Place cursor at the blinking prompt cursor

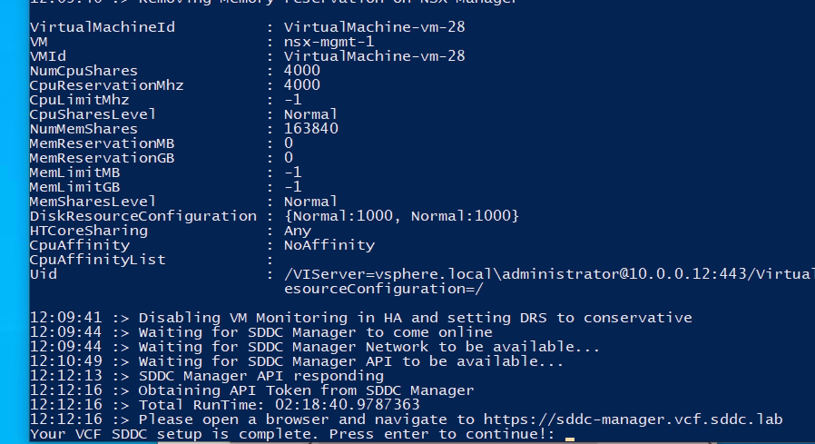coord(570,439)
